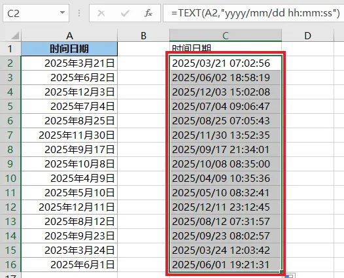This screenshot has height=278, width=344.
Task: Click the three-dot formula bar resize handle
Action: [x=79, y=13]
